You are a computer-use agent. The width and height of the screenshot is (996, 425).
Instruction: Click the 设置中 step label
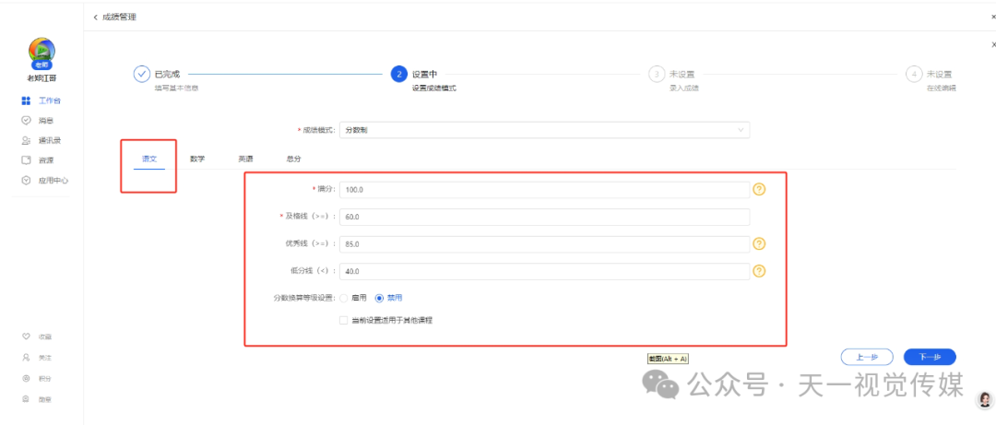click(x=424, y=75)
